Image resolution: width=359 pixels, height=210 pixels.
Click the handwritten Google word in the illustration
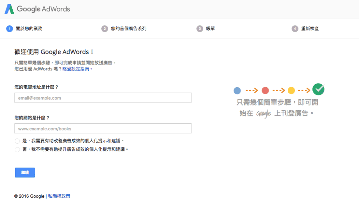pos(264,113)
